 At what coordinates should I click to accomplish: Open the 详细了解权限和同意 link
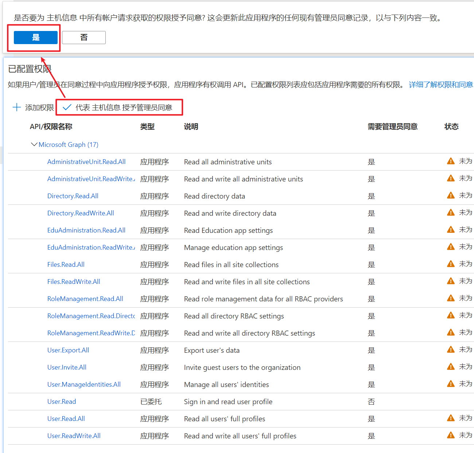(440, 84)
